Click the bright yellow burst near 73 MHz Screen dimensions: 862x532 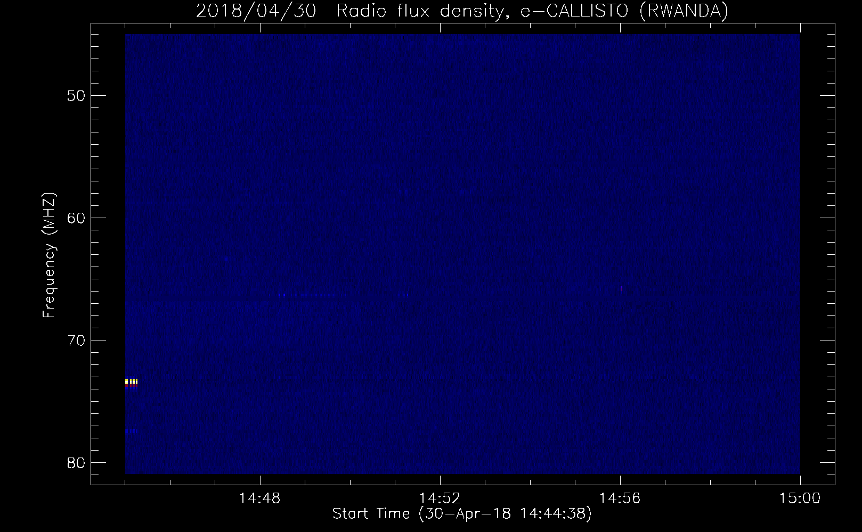tap(131, 381)
